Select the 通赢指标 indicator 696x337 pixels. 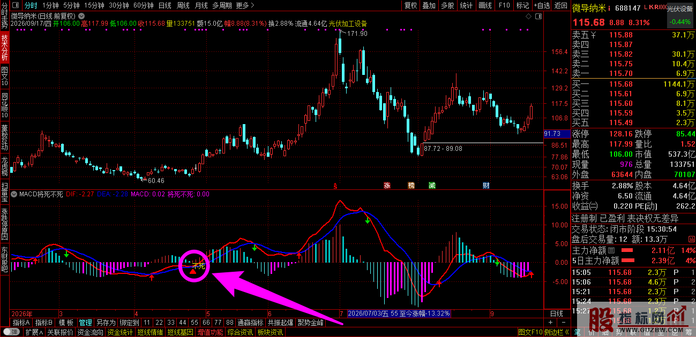(x=250, y=323)
